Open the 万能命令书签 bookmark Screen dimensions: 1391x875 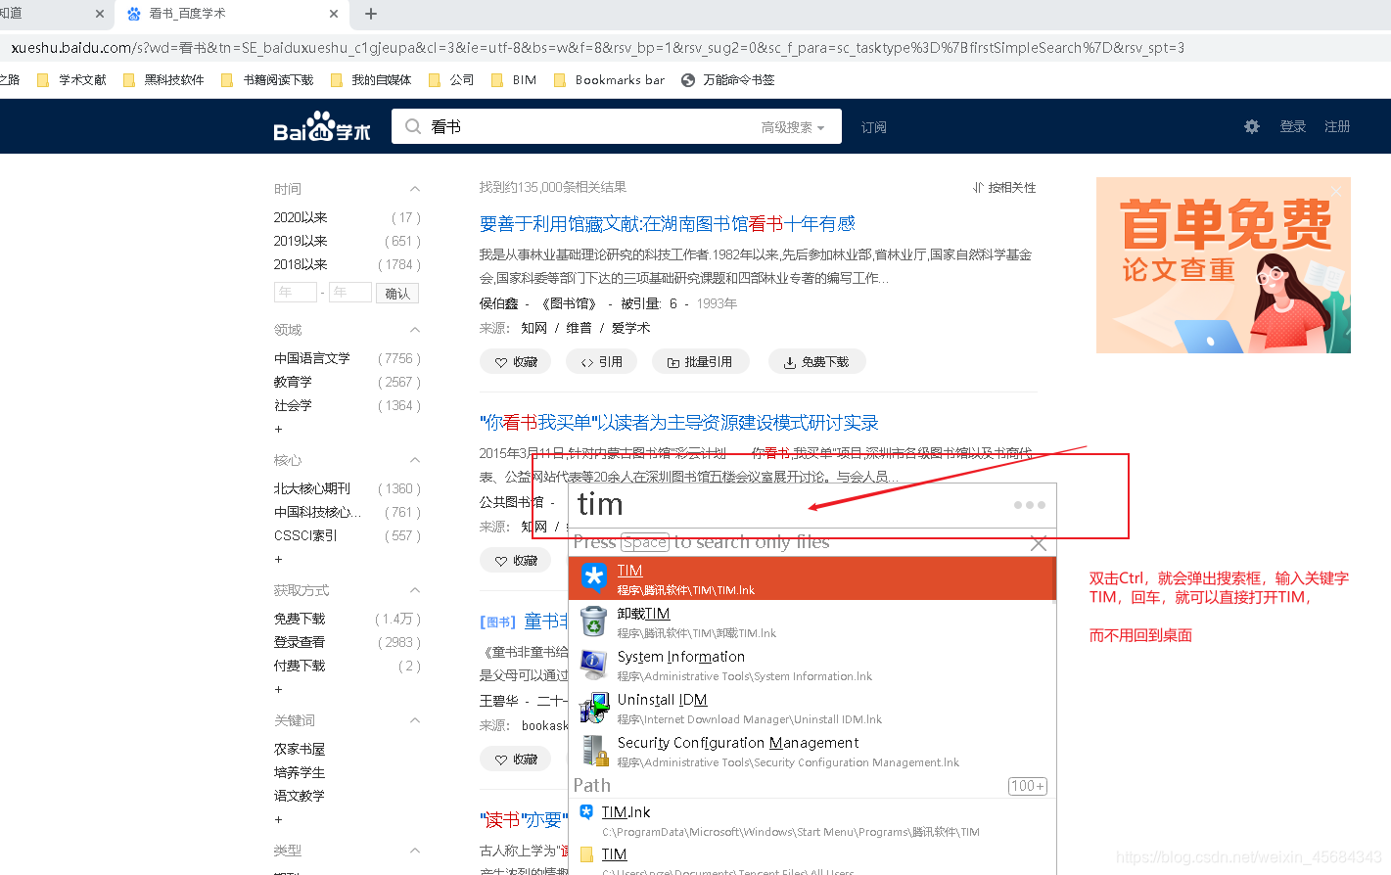(x=728, y=80)
